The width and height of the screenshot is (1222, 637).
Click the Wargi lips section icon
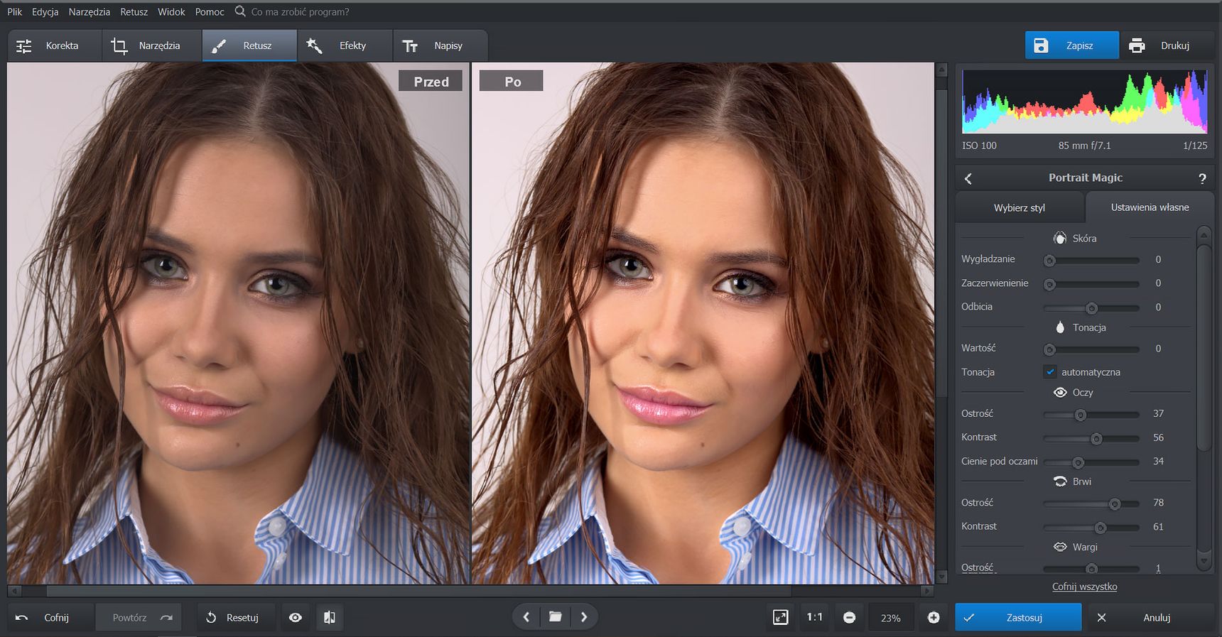tap(1060, 547)
